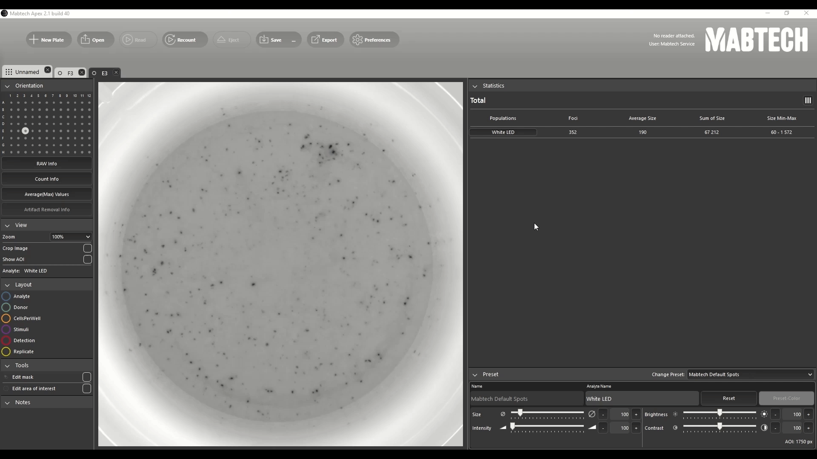Toggle Show AOI on
This screenshot has height=459, width=817.
[x=87, y=259]
